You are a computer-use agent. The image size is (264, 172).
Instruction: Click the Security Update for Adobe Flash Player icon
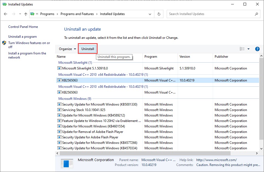point(59,137)
